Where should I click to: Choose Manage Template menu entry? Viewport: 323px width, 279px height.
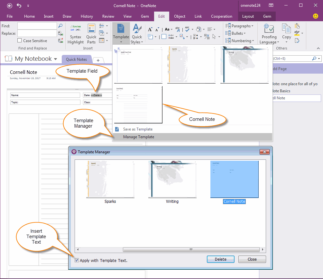[192, 137]
